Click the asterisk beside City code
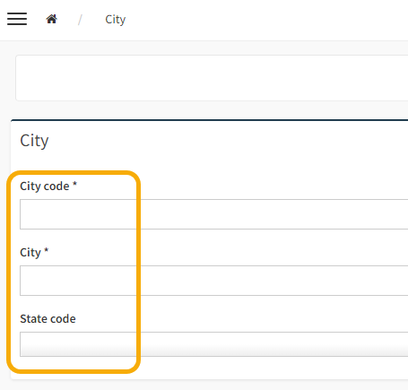Screen dimensions: 408x390 [74, 184]
